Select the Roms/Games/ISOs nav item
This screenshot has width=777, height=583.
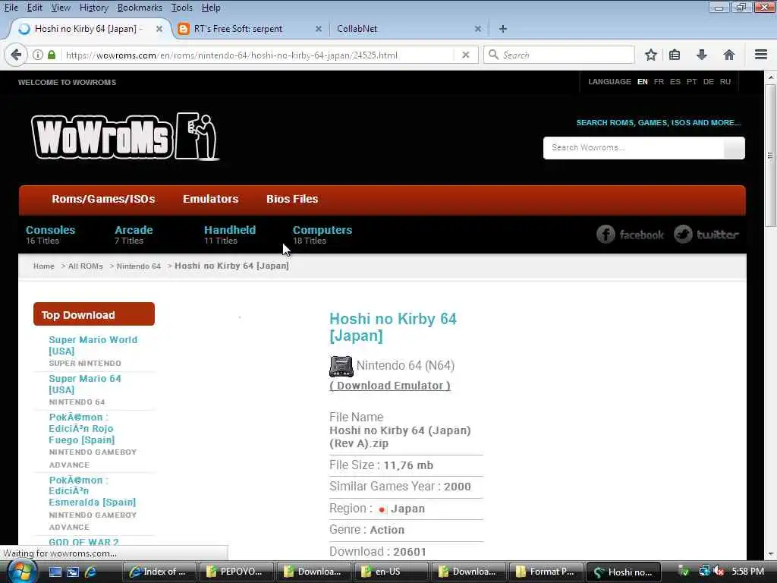point(103,199)
